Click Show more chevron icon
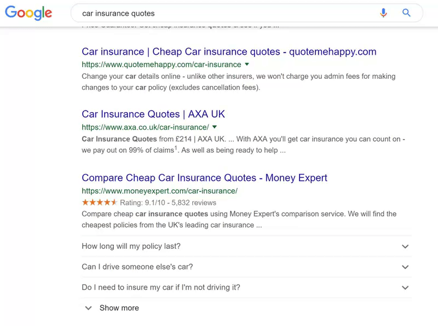 (x=88, y=308)
